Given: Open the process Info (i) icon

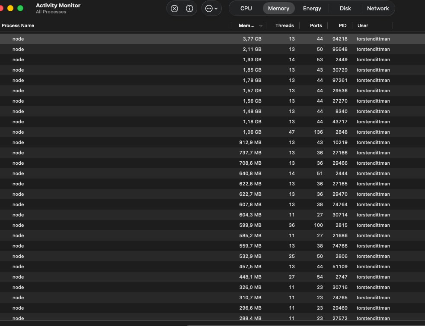Looking at the screenshot, I should coord(189,9).
